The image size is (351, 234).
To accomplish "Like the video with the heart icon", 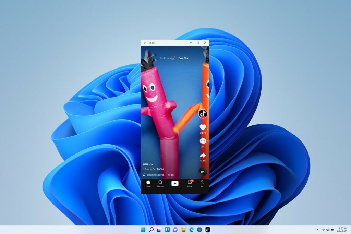I will click(x=203, y=127).
